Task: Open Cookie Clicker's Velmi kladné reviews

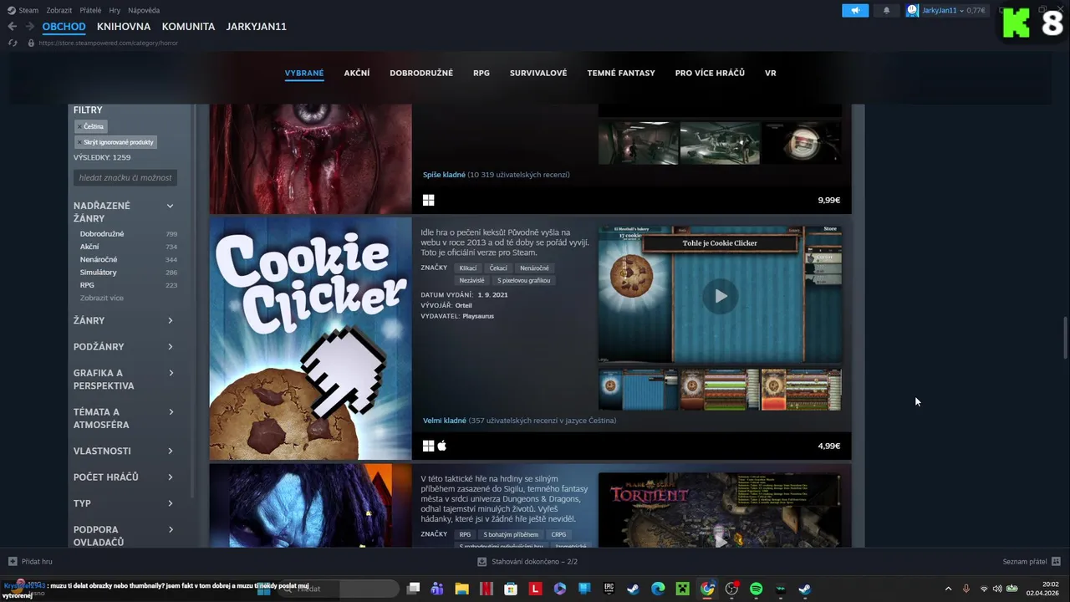Action: 445,421
